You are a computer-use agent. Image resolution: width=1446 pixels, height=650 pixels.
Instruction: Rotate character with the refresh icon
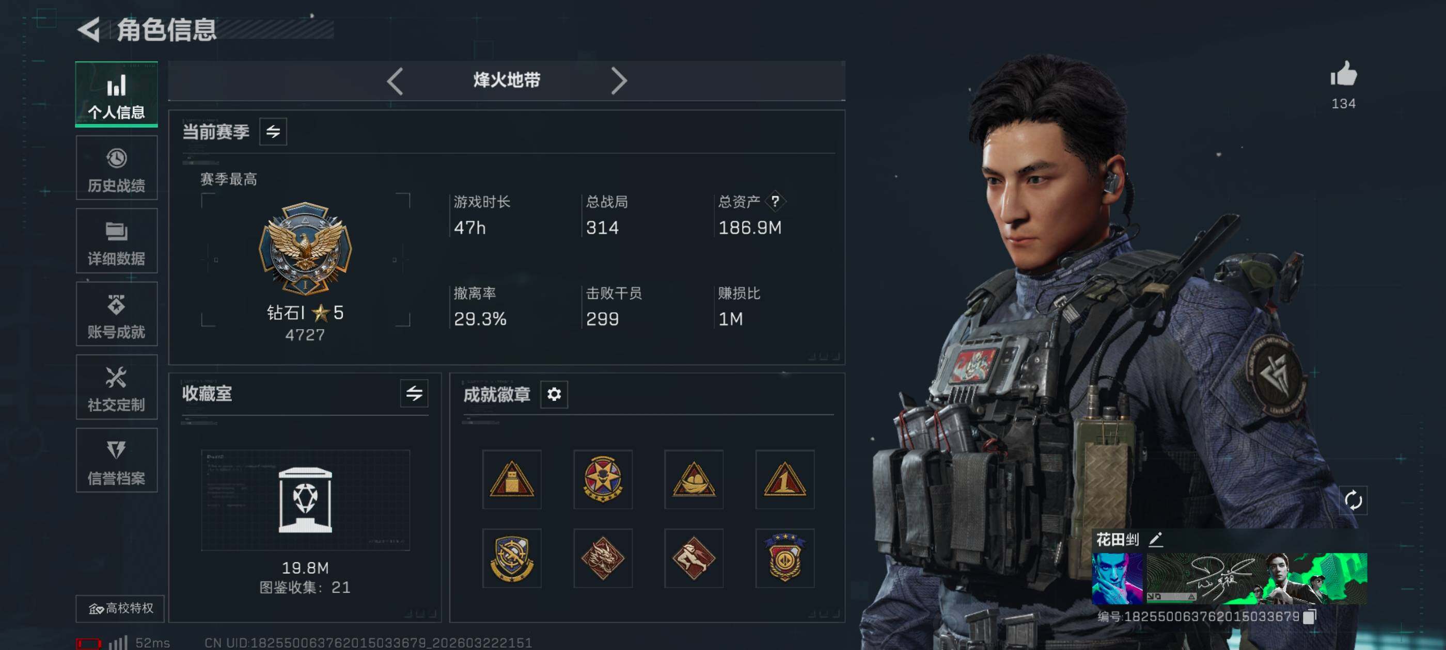pos(1353,500)
